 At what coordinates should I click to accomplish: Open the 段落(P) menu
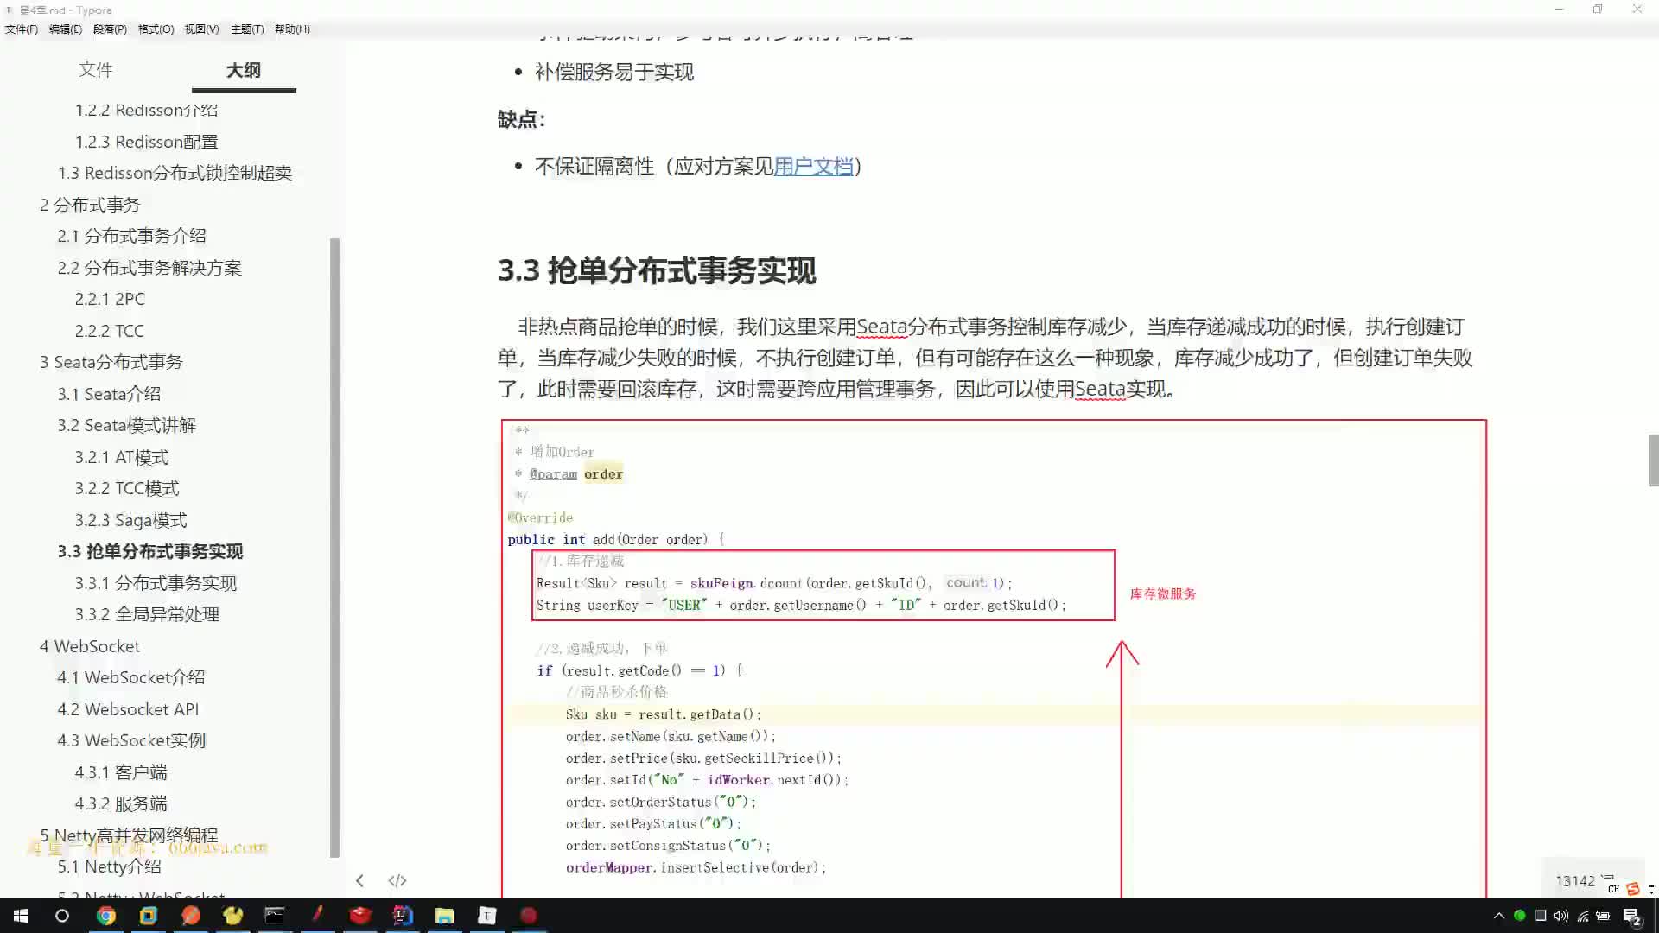[x=110, y=29]
